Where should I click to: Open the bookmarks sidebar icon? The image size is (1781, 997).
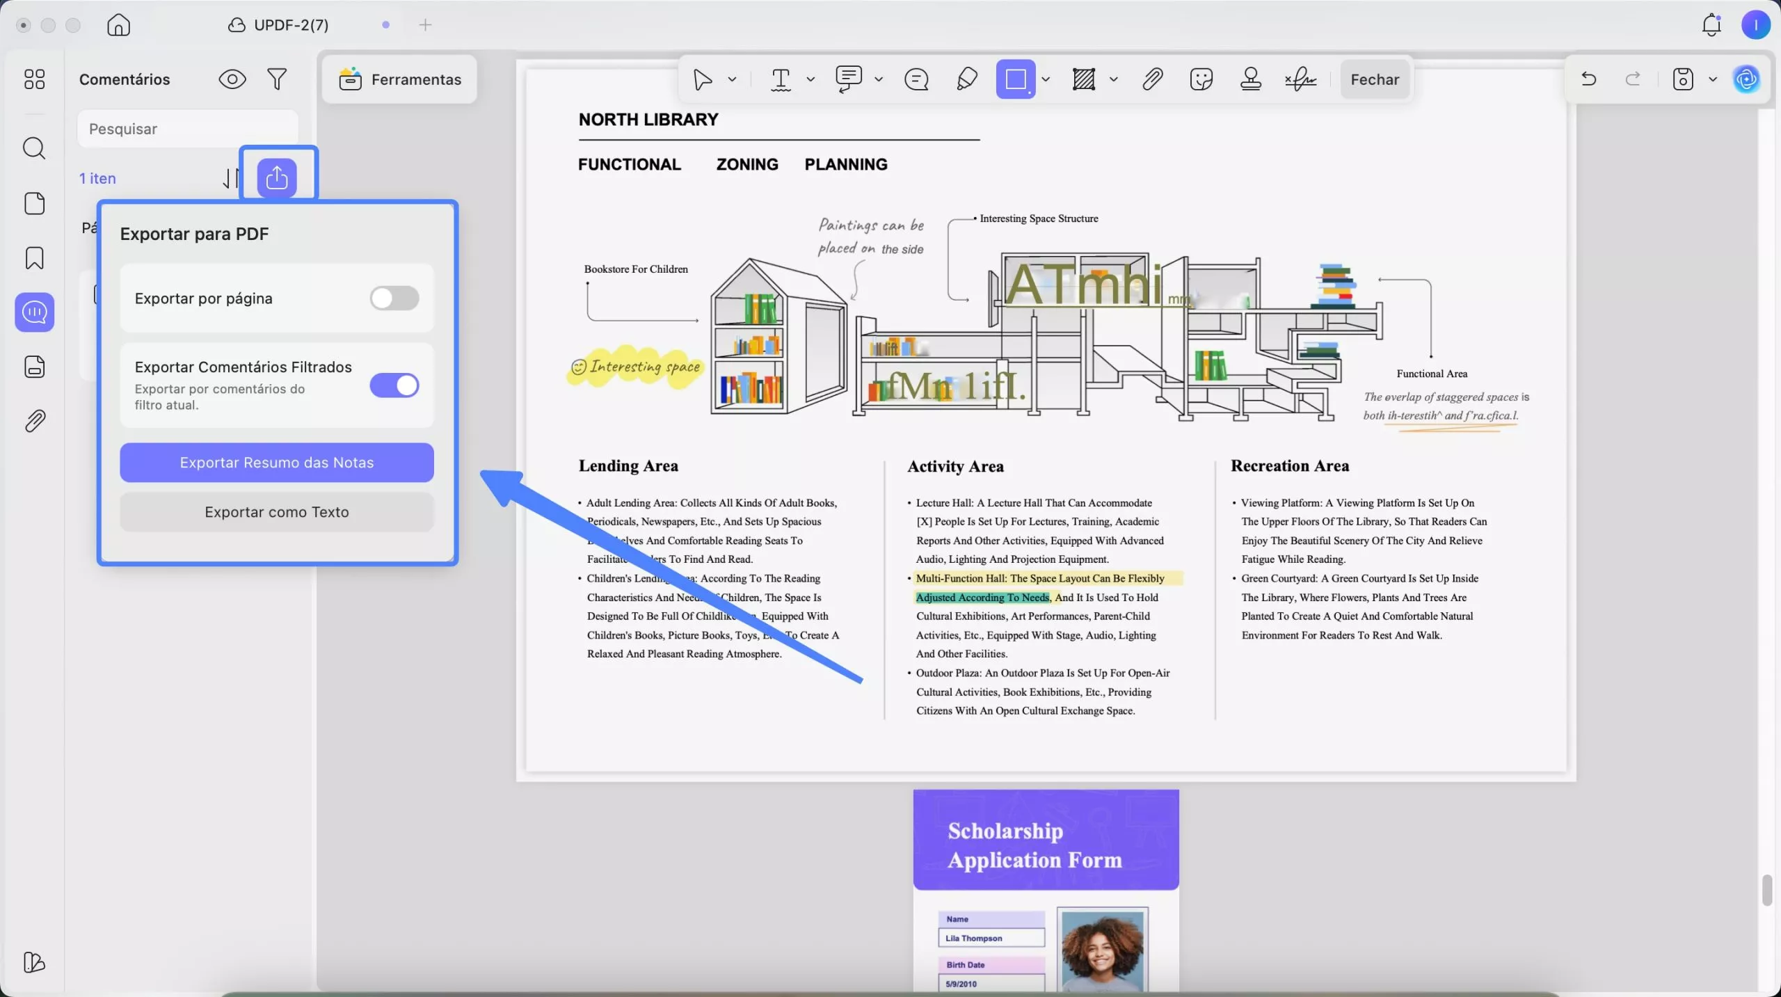pyautogui.click(x=34, y=258)
